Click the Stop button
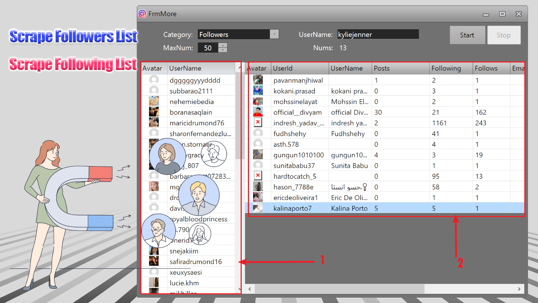Image resolution: width=538 pixels, height=303 pixels. (x=503, y=35)
